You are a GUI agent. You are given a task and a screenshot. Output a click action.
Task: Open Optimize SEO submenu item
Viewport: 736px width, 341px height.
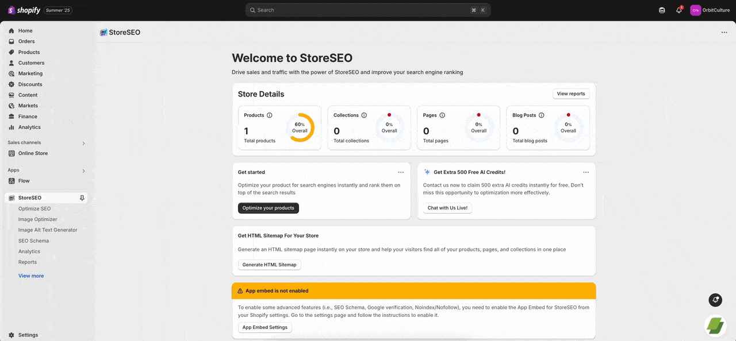[34, 209]
